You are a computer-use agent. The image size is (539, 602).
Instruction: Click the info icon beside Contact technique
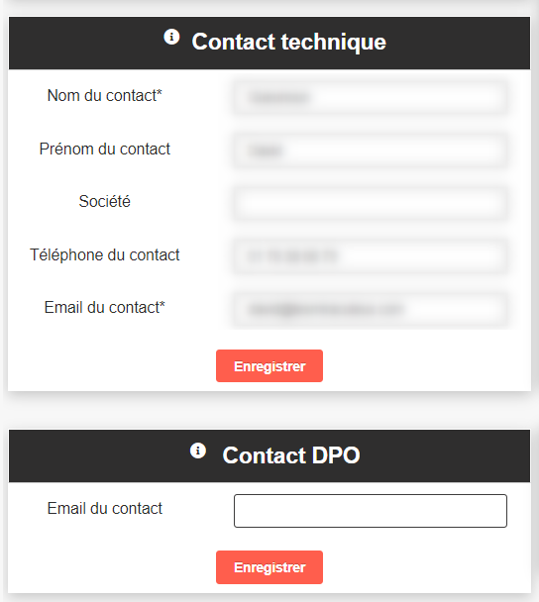tap(171, 38)
